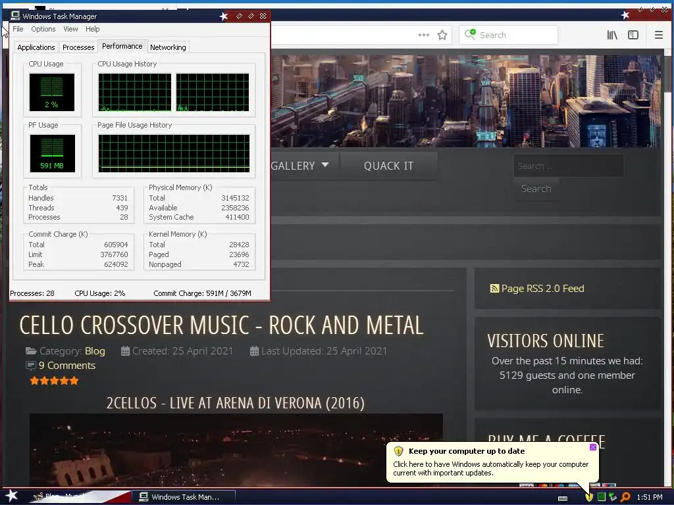The height and width of the screenshot is (505, 674).
Task: Click the status bar Commit Charge: 591M / 3679M
Action: point(203,293)
